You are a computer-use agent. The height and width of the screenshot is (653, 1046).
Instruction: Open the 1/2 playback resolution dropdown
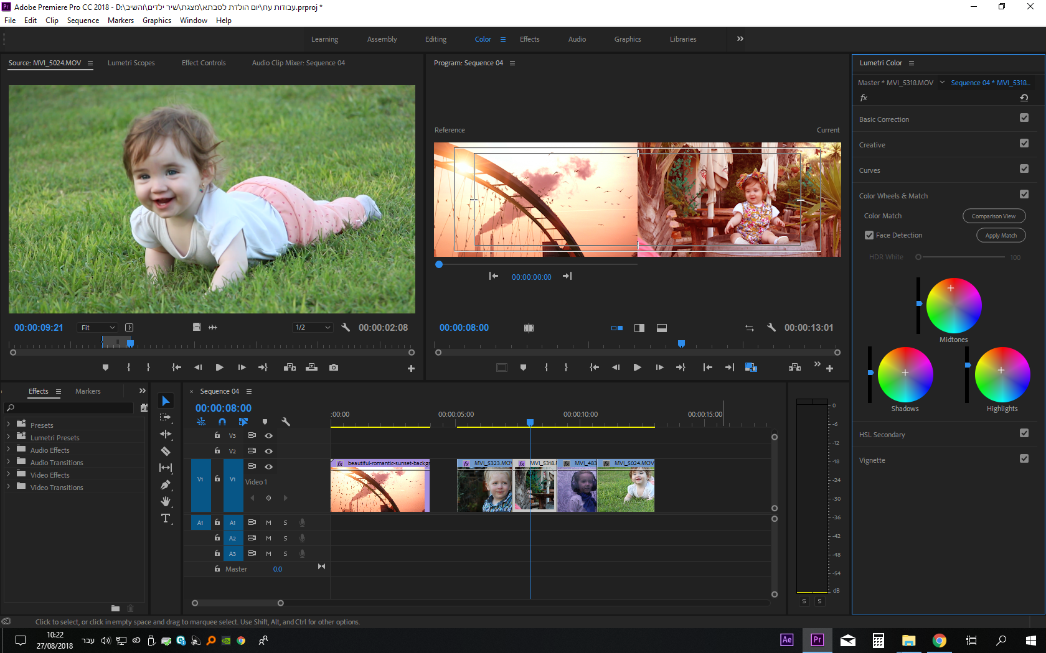click(x=313, y=328)
